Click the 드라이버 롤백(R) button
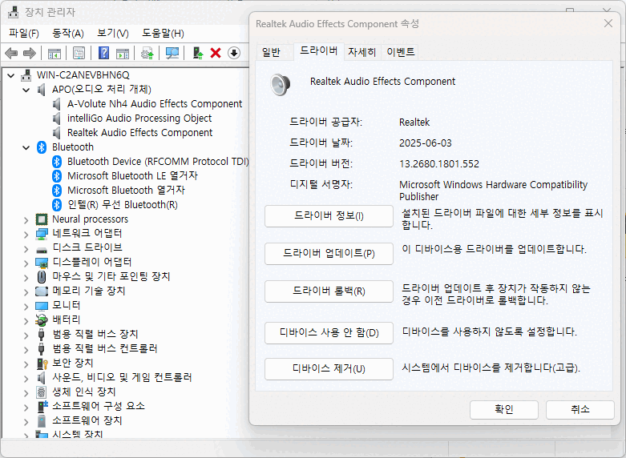This screenshot has width=626, height=458. [x=329, y=291]
